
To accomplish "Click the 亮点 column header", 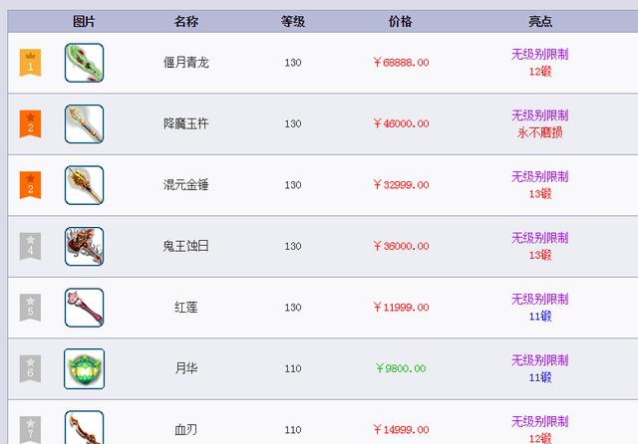I will [x=540, y=22].
